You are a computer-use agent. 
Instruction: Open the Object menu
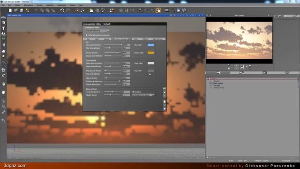coord(17,5)
